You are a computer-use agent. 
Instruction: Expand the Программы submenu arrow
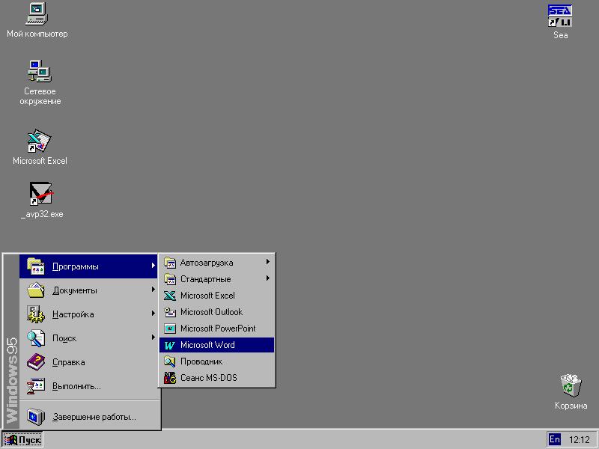tap(153, 266)
